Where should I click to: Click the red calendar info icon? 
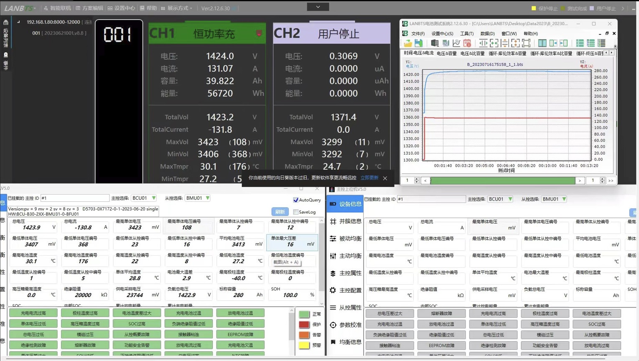[467, 43]
